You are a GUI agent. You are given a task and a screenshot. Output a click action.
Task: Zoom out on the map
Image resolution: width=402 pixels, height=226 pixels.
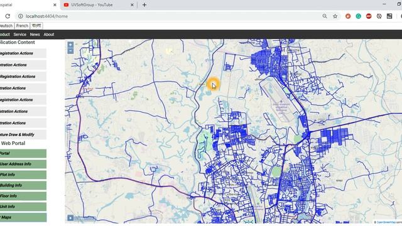pos(70,51)
